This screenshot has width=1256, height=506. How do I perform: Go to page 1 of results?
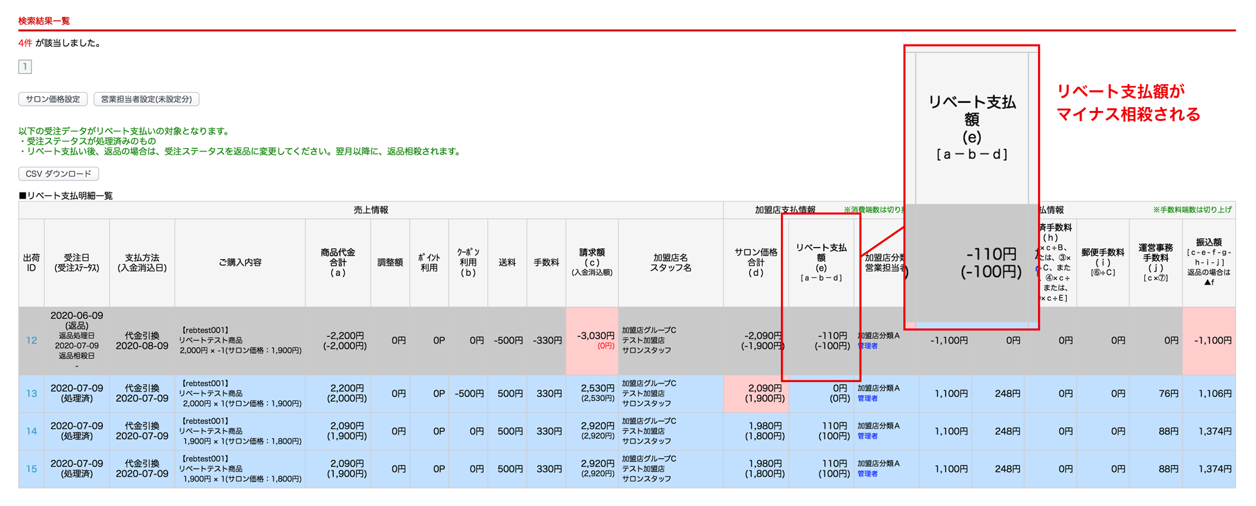(25, 67)
